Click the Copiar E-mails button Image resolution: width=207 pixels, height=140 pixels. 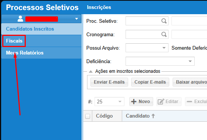pyautogui.click(x=150, y=82)
